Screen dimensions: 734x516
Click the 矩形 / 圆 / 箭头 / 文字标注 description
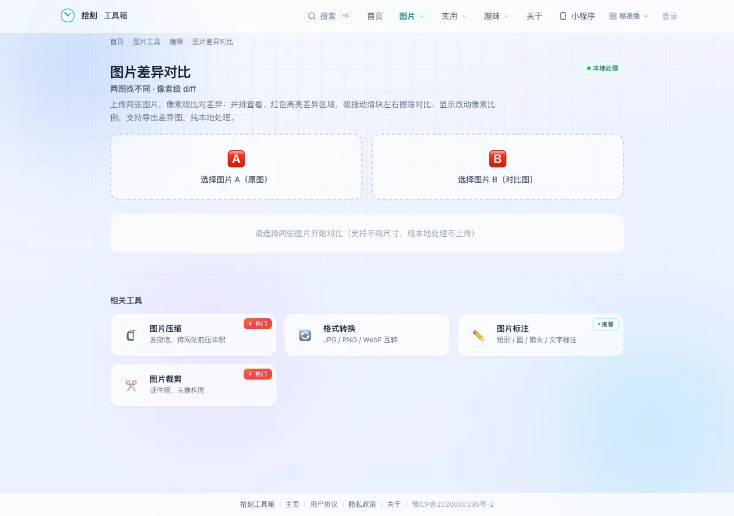[x=537, y=340]
